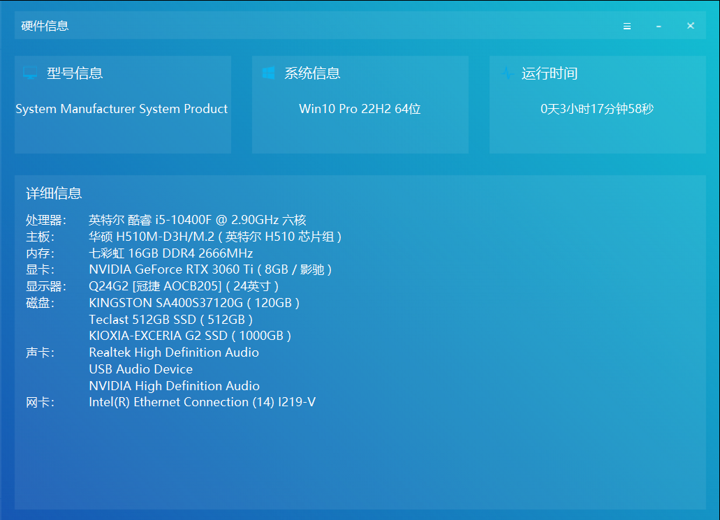Click the 主板 label
Viewport: 720px width, 520px height.
pos(40,237)
